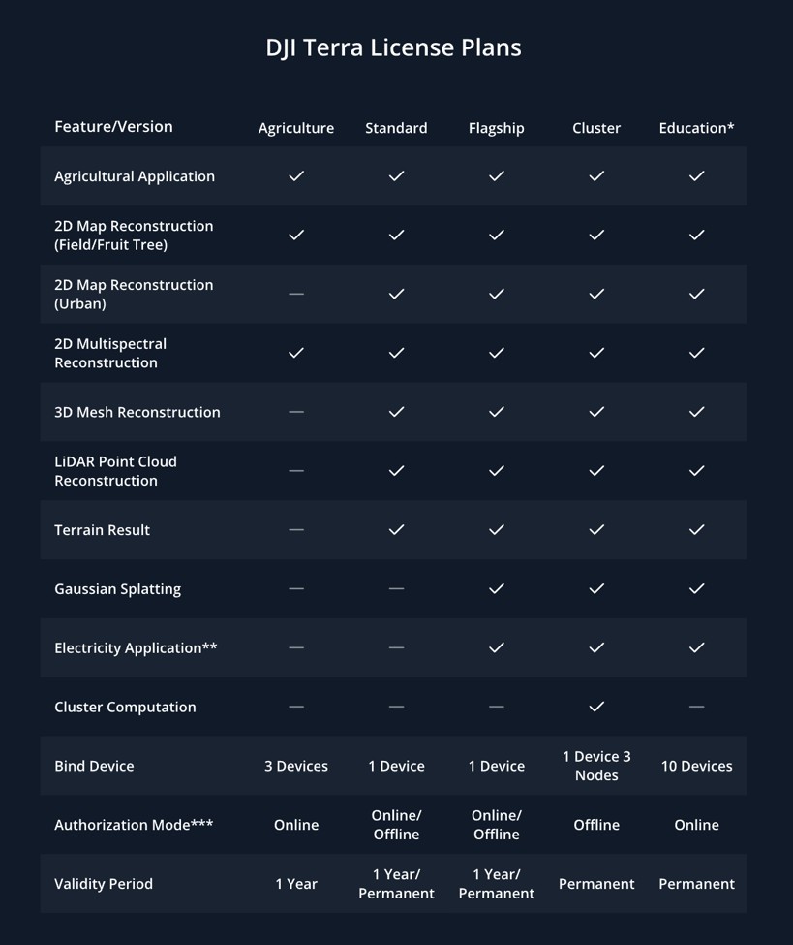Click the Cluster checkmark for Cluster Computation
Viewport: 793px width, 945px height.
[596, 707]
